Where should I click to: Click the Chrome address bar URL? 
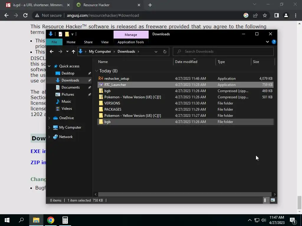103,15
